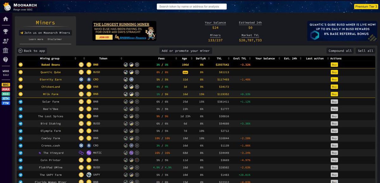Sort table by Mining group column

50,59
